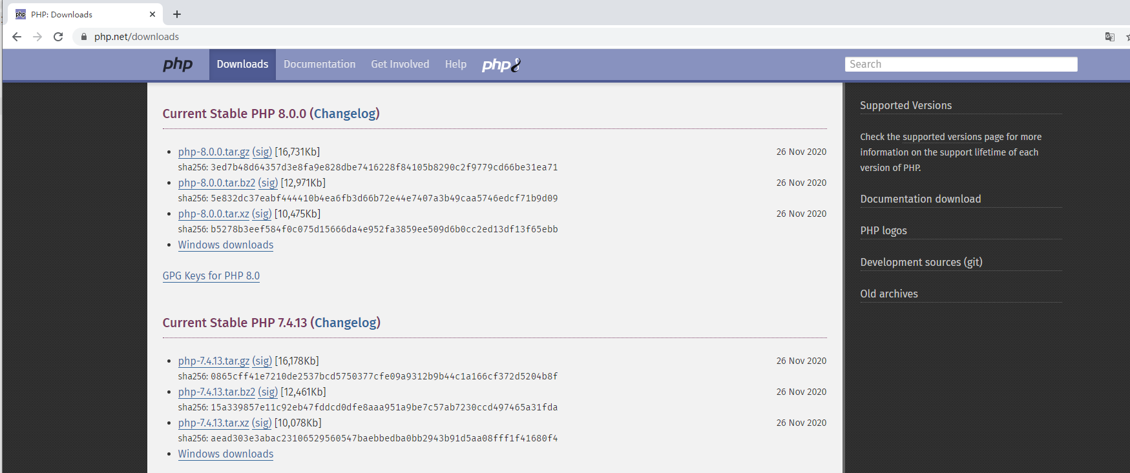Download php-8.0.0.tar.gz
Image resolution: width=1130 pixels, height=473 pixels.
pyautogui.click(x=214, y=152)
